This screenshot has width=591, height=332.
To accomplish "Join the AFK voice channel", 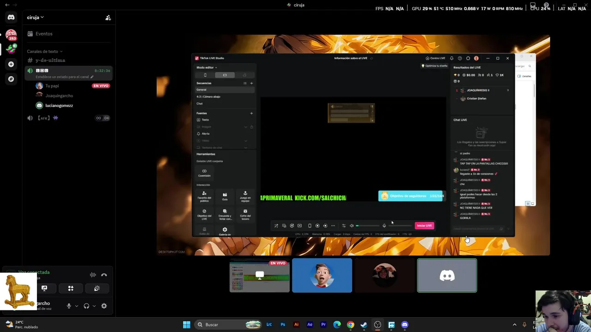I will pos(69,118).
